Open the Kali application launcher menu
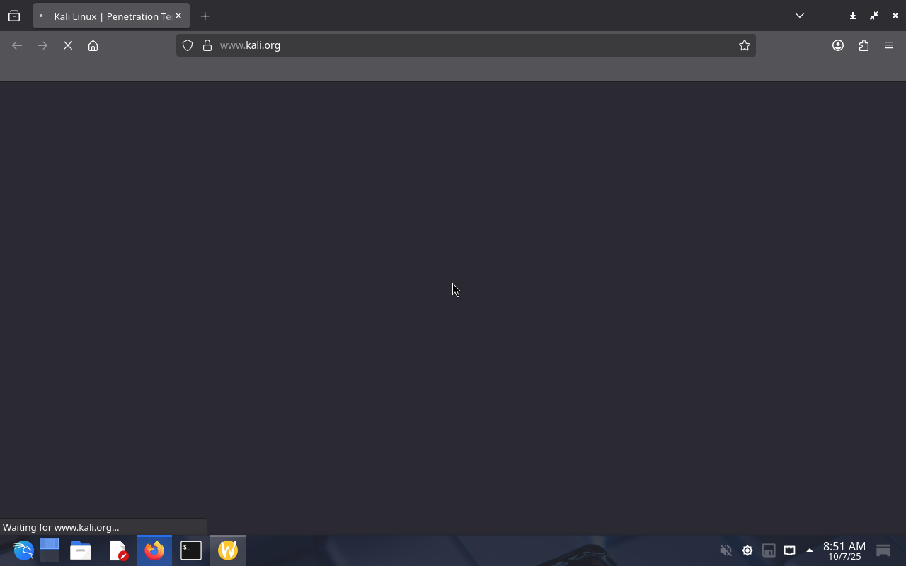Image resolution: width=906 pixels, height=566 pixels. [x=23, y=550]
